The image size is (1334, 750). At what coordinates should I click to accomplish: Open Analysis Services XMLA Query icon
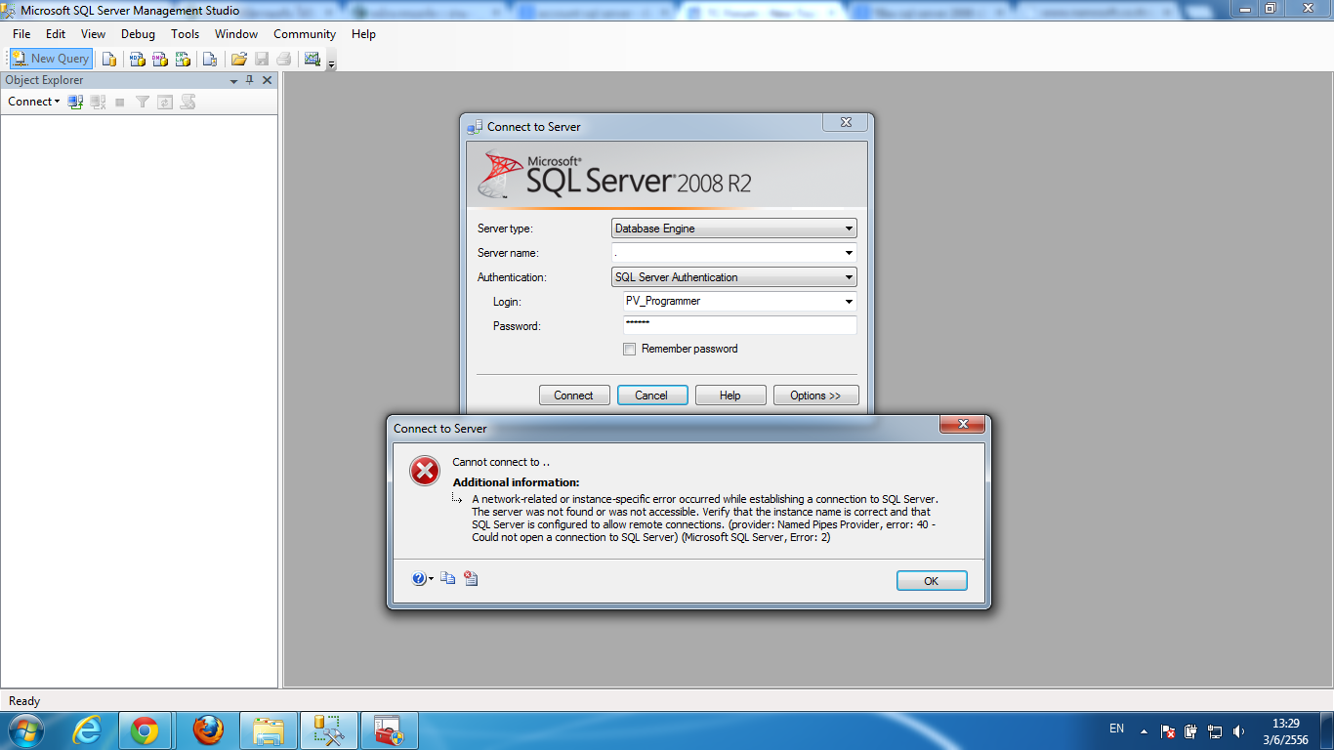tap(183, 59)
